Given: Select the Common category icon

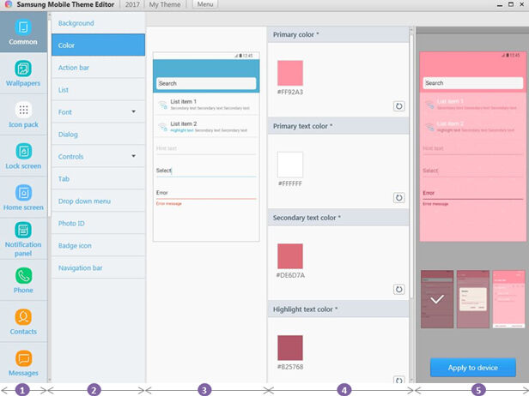Looking at the screenshot, I should [23, 27].
